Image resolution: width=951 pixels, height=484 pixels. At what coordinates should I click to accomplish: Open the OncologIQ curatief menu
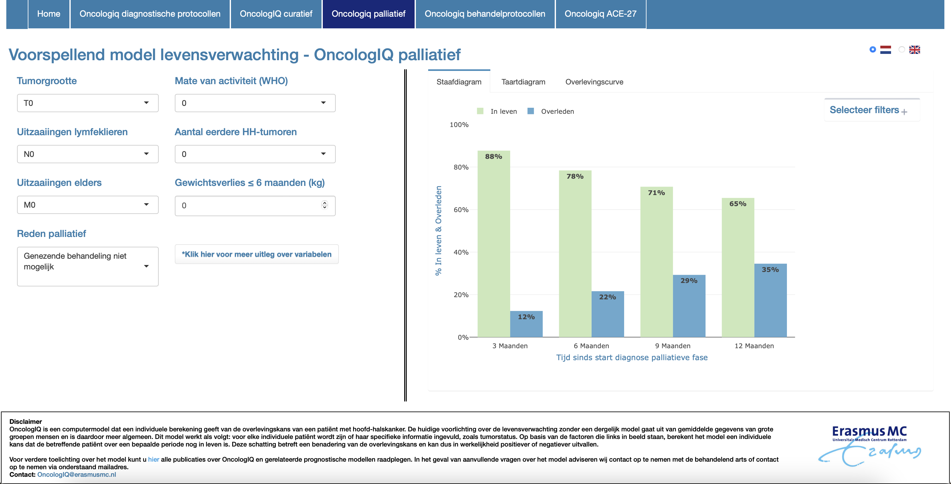coord(276,14)
